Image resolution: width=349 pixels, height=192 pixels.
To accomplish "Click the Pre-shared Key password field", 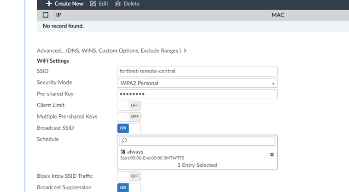I will (197, 94).
